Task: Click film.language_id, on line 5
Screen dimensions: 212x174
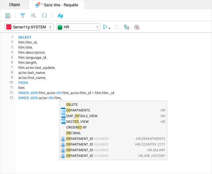Action: point(32,57)
